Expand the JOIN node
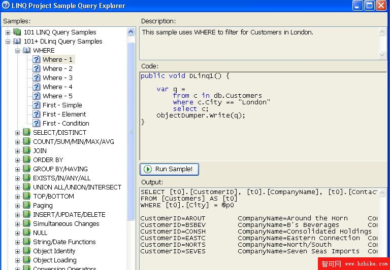Viewport: 390px width, 270px height. point(17,151)
